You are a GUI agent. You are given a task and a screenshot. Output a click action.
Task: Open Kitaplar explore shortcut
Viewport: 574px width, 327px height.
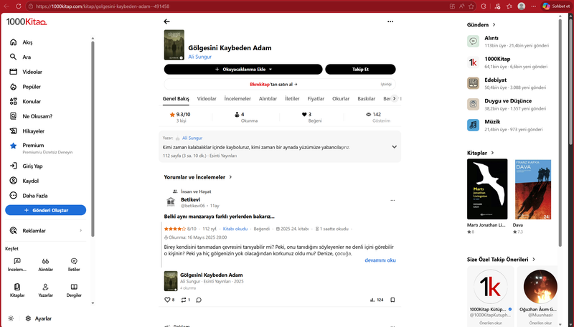tap(17, 290)
